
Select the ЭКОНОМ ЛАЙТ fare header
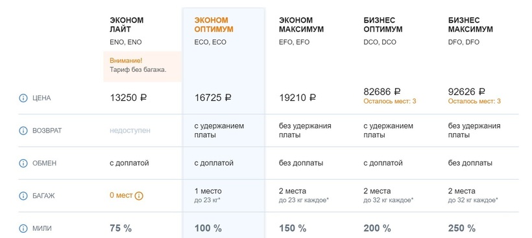click(127, 25)
